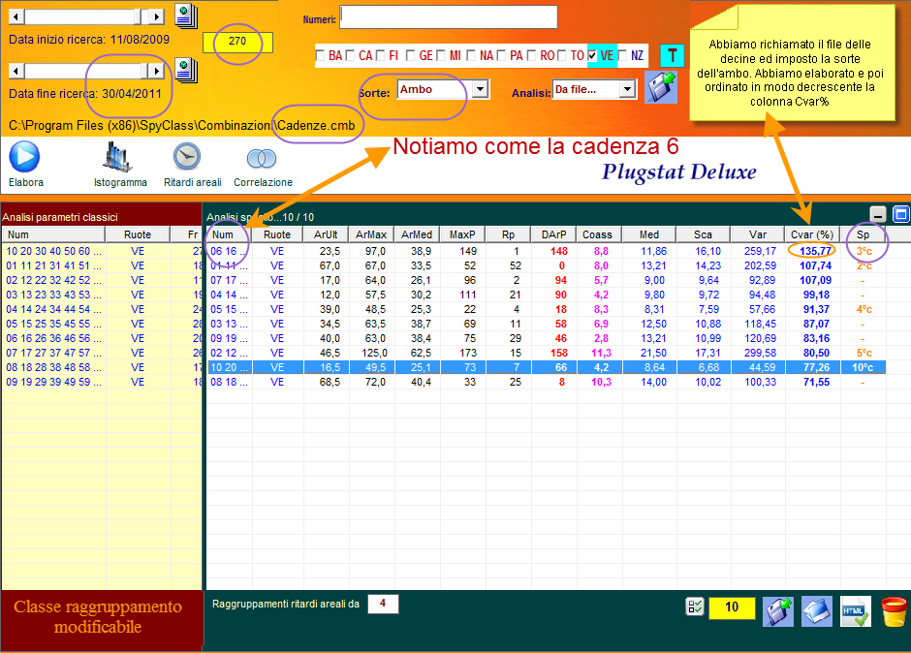Toggle the TO wheel checkbox
Image resolution: width=911 pixels, height=653 pixels.
[x=562, y=56]
